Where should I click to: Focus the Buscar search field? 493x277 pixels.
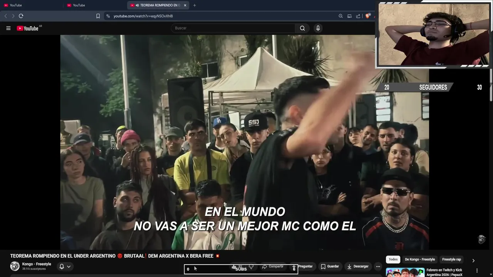point(233,28)
